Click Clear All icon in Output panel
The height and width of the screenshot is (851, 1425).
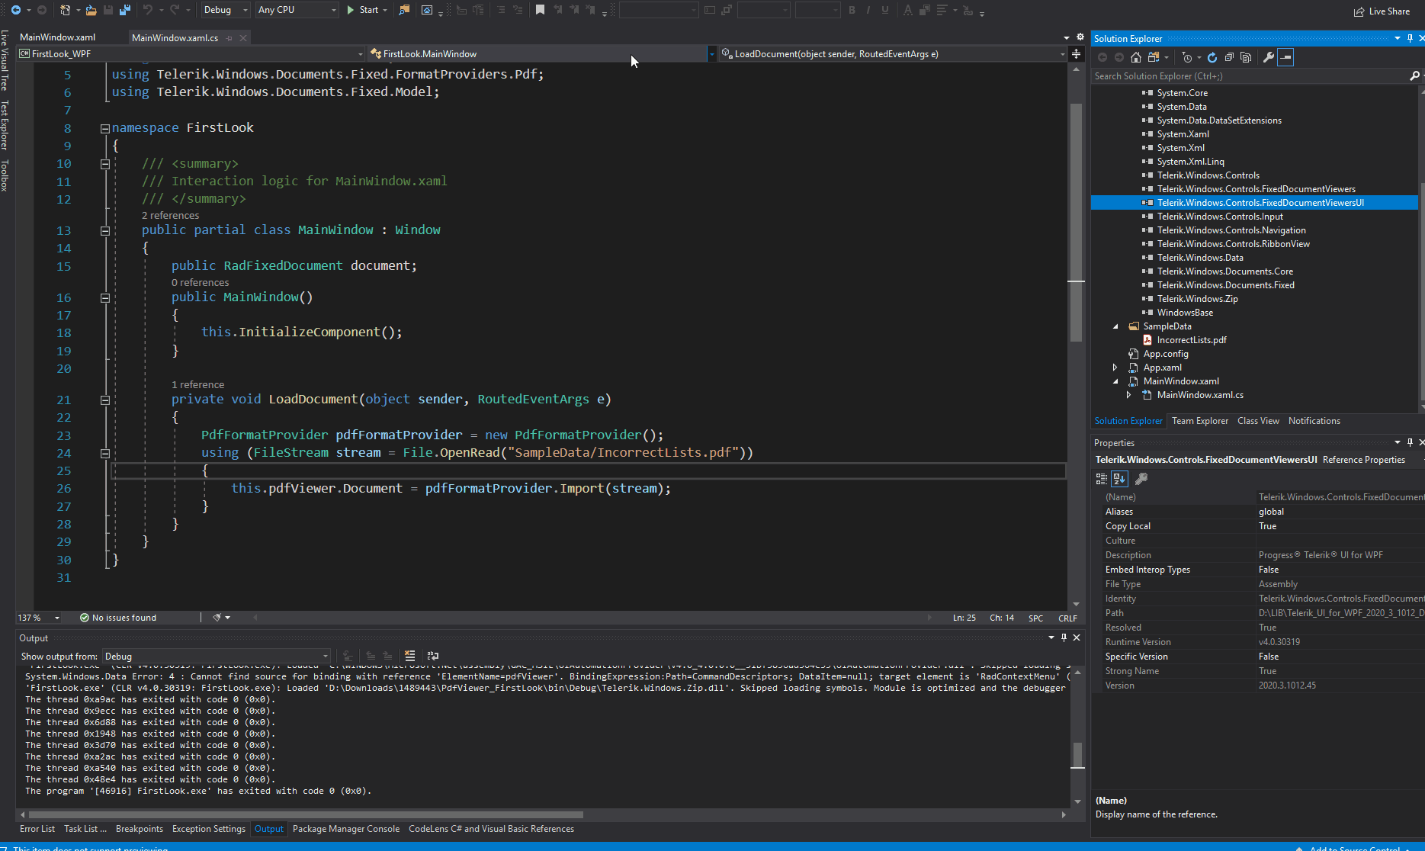pyautogui.click(x=409, y=656)
